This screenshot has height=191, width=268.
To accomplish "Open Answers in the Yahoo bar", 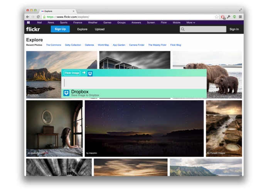I will [136, 22].
